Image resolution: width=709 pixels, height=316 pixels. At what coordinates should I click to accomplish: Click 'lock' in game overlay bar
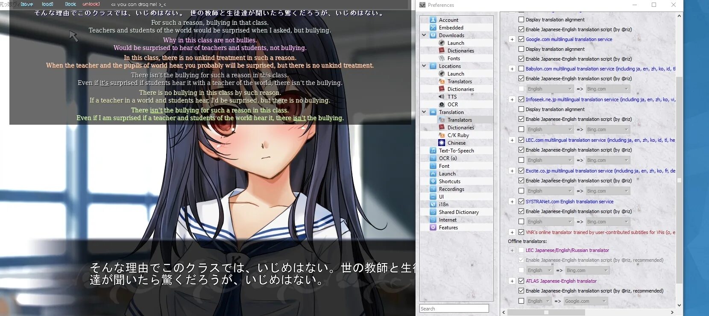pos(70,4)
